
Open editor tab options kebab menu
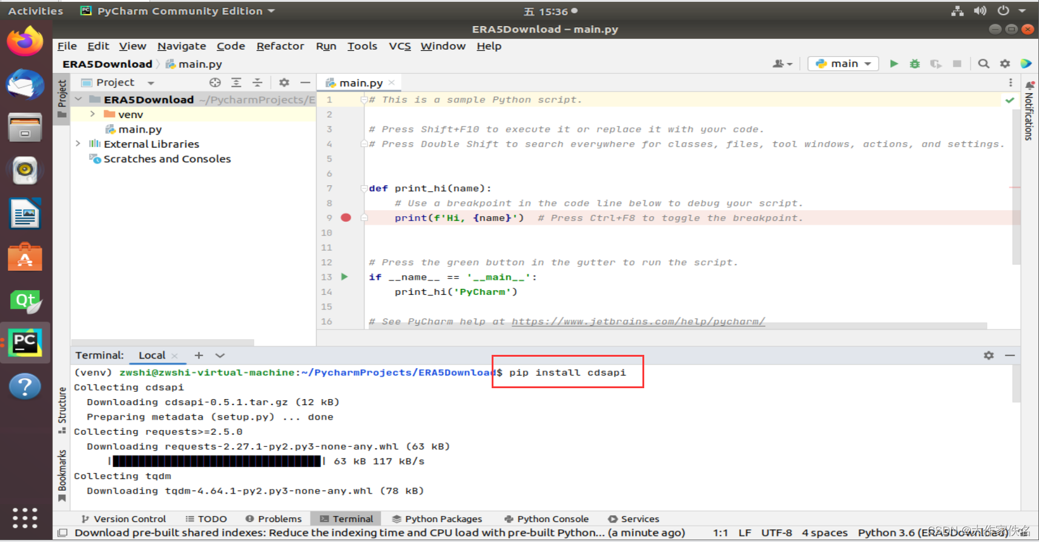tap(1011, 82)
